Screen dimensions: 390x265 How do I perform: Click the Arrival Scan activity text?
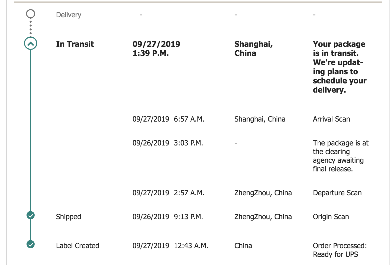(331, 119)
